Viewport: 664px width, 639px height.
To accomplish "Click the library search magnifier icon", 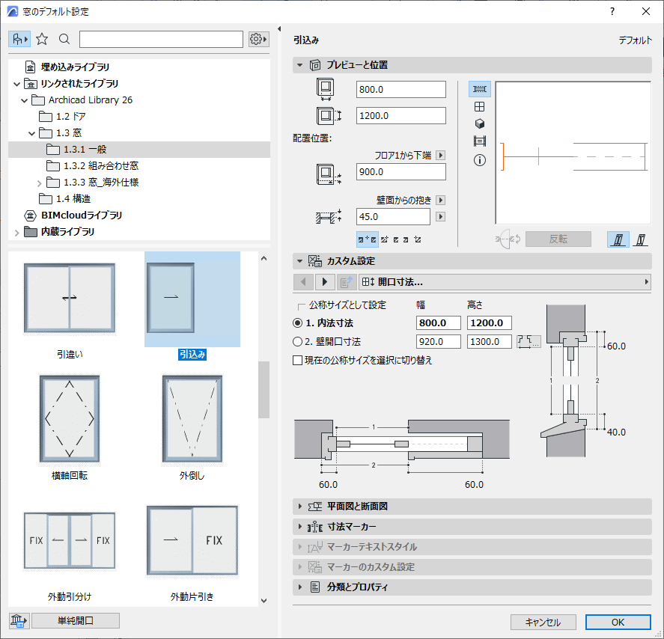I will (x=64, y=39).
